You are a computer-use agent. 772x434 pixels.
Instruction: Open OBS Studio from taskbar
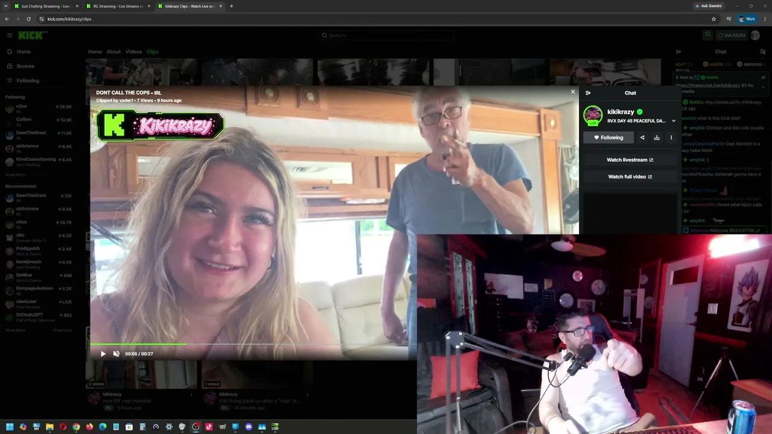pos(195,427)
